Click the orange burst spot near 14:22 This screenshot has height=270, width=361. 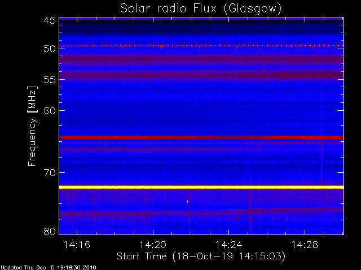coord(187,201)
